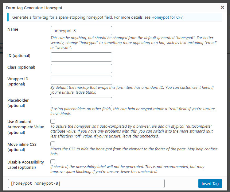Click the 'Use Standard Autocomplete Value' label
Viewport: 230px width, 192px height.
point(26,127)
